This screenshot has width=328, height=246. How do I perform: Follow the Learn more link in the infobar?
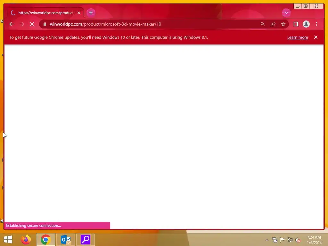298,37
